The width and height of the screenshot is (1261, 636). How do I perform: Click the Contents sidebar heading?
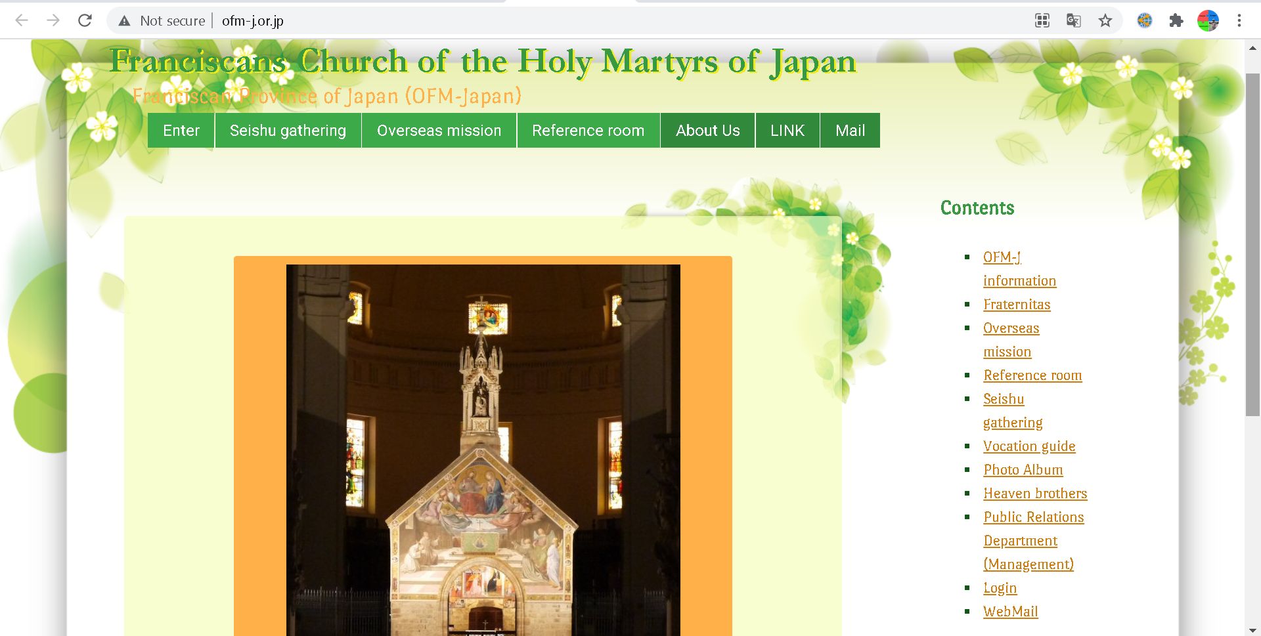(977, 207)
